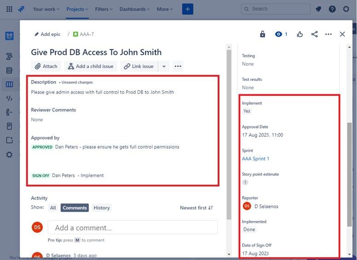Click the Testing field value None
Screen dimensions: 357x260
tap(248, 64)
